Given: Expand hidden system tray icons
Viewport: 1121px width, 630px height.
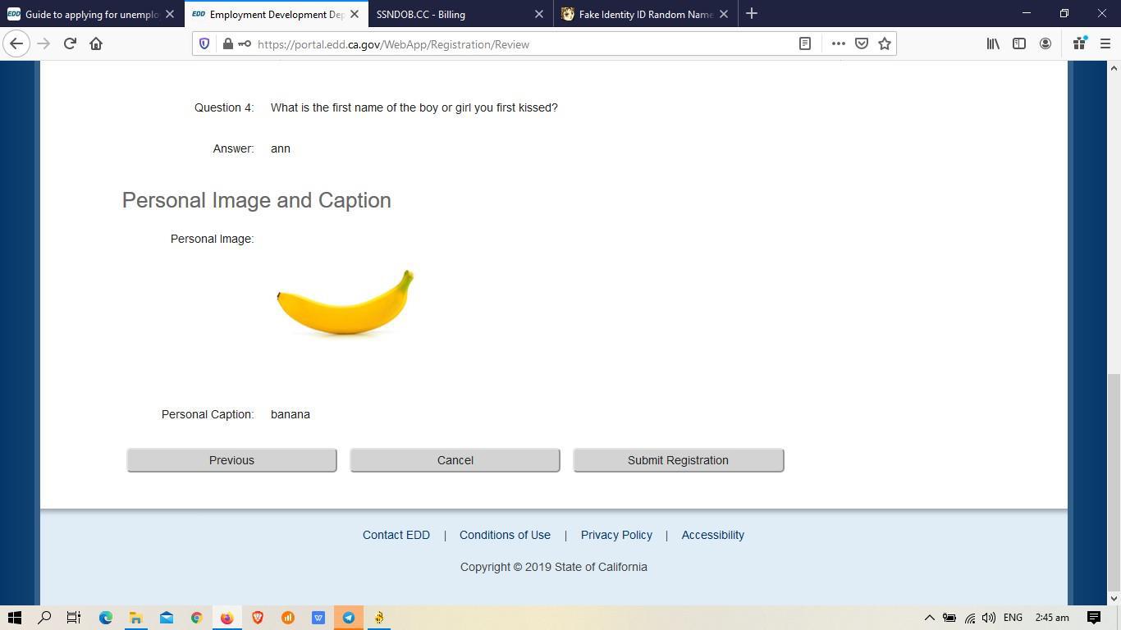Looking at the screenshot, I should click(929, 618).
